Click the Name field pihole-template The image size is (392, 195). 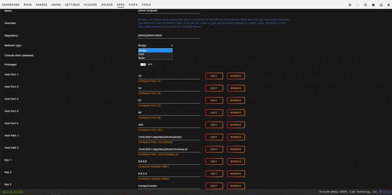(169, 11)
